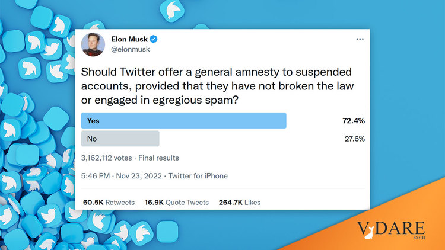View the 264.7K Likes list
Viewport: 445px width, 250px height.
click(x=240, y=203)
